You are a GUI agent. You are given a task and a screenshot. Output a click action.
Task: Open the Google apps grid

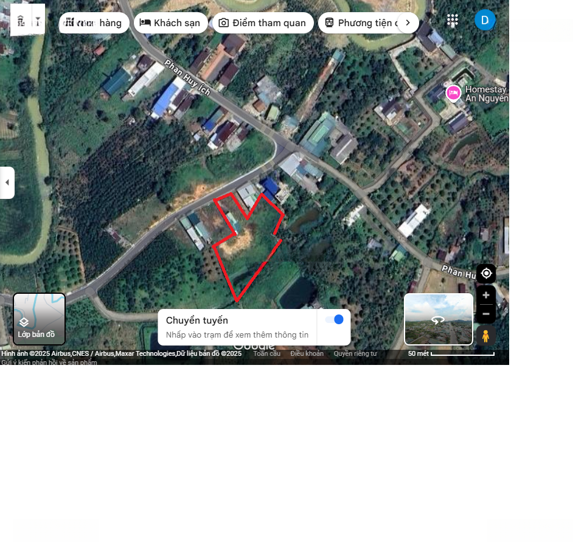click(453, 21)
